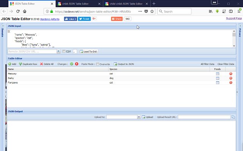Copy the upload result URL icon
Viewport: 243px width, 151px height.
coord(233,117)
